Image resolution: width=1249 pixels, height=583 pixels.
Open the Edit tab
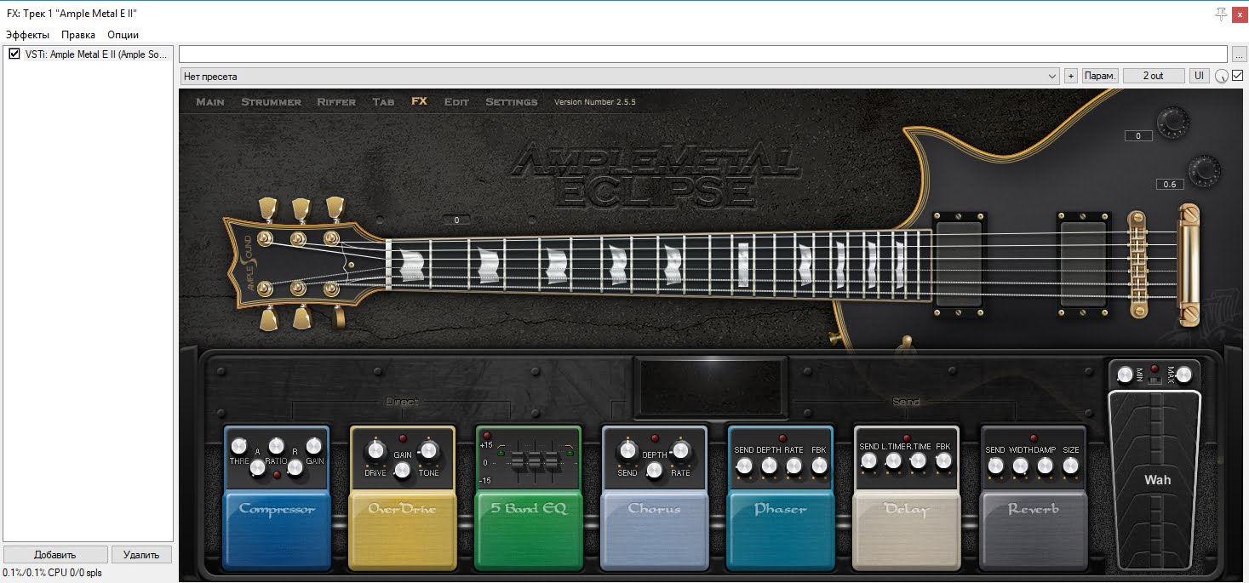(x=456, y=101)
